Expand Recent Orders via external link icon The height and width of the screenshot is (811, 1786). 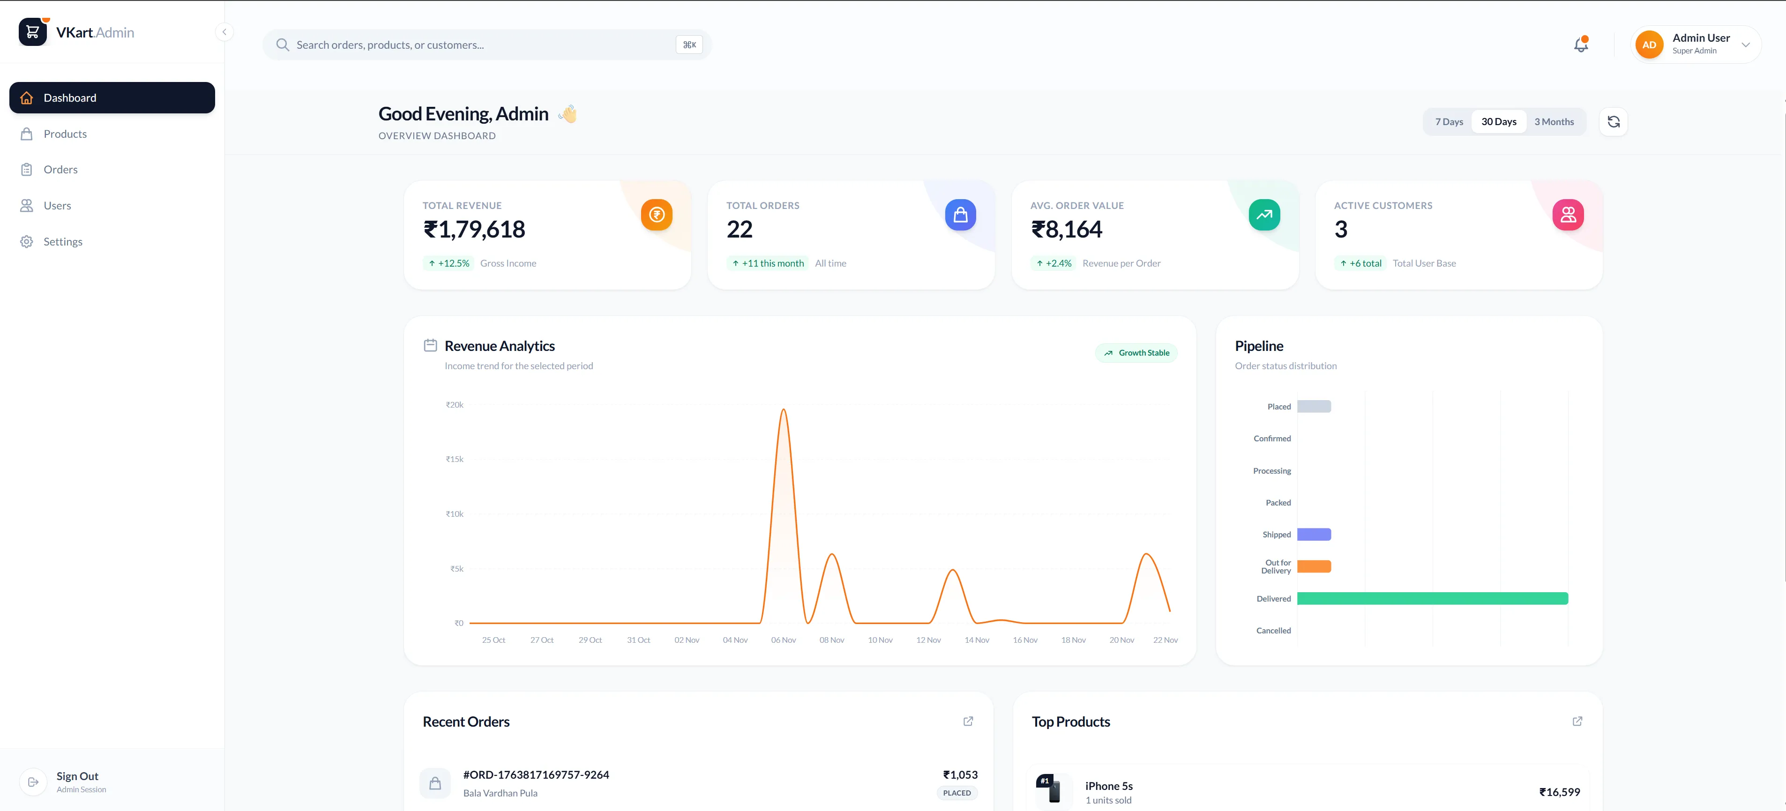tap(968, 721)
